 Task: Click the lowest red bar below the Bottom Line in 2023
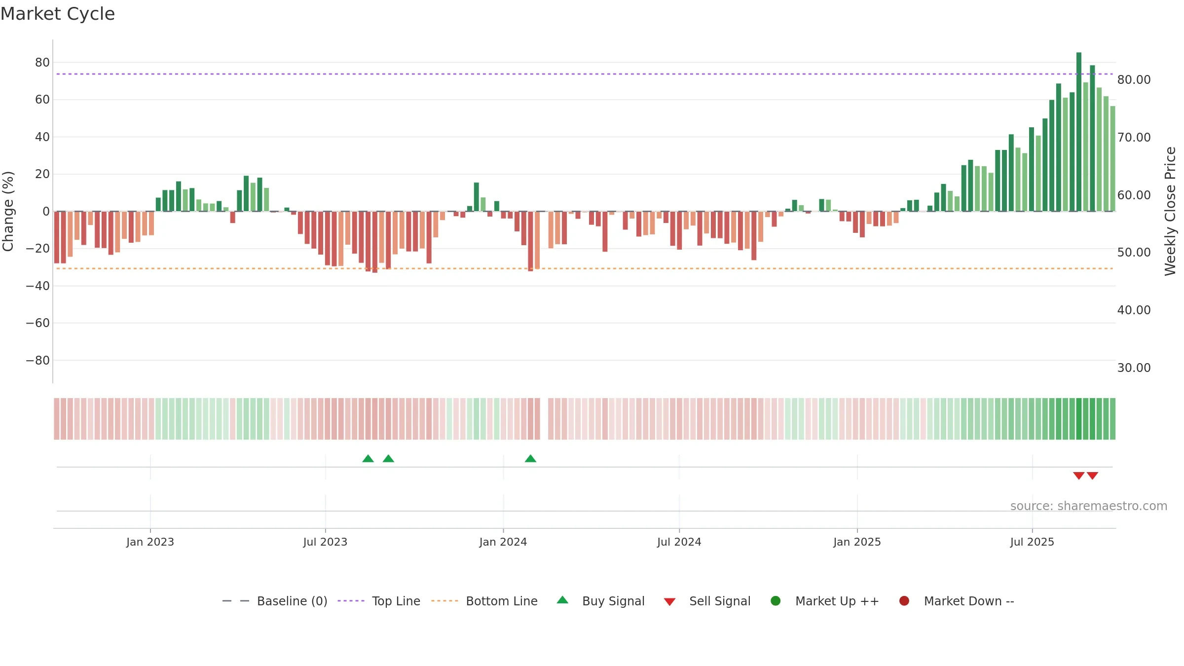pyautogui.click(x=375, y=242)
